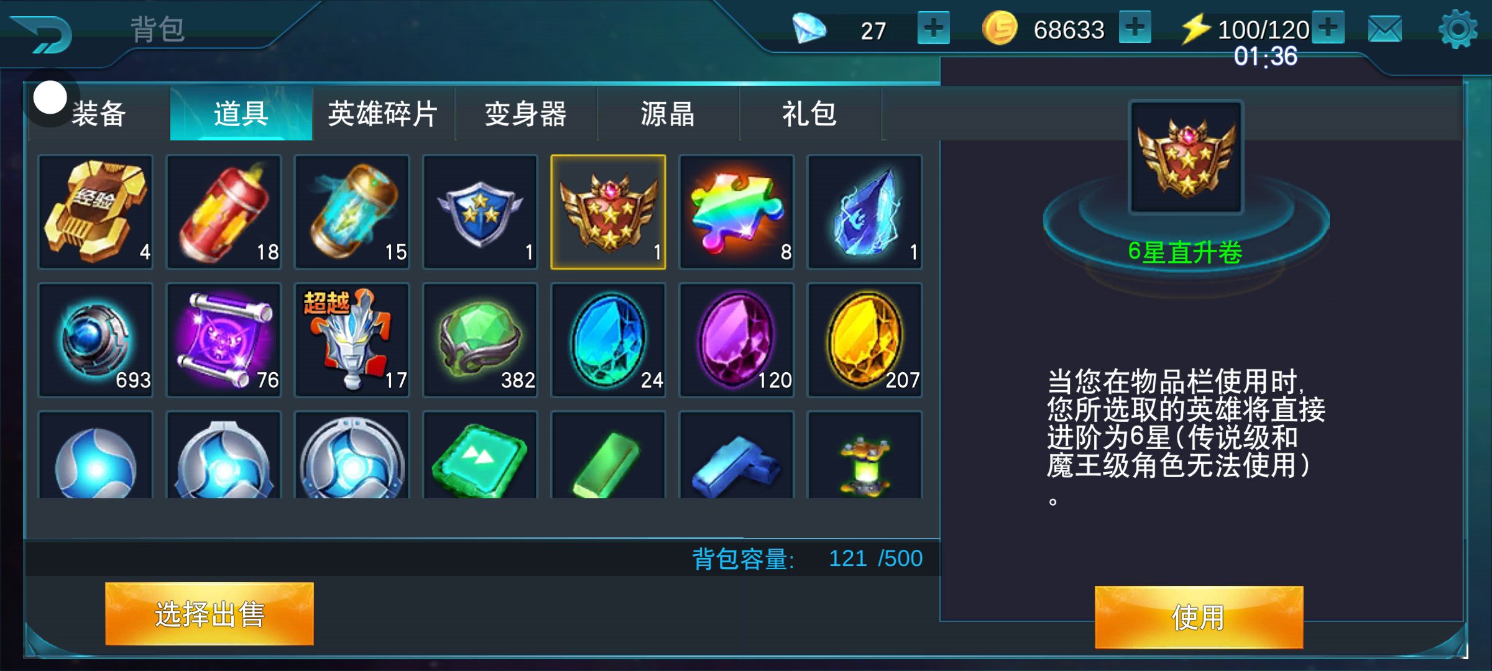Switch to the 装备 tab
Screen dimensions: 1492x671
click(99, 114)
